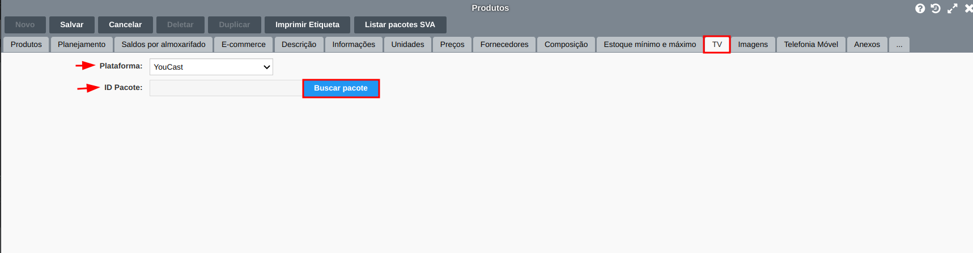This screenshot has height=253, width=973.
Task: Show more tabs via the ellipsis tab
Action: (899, 45)
